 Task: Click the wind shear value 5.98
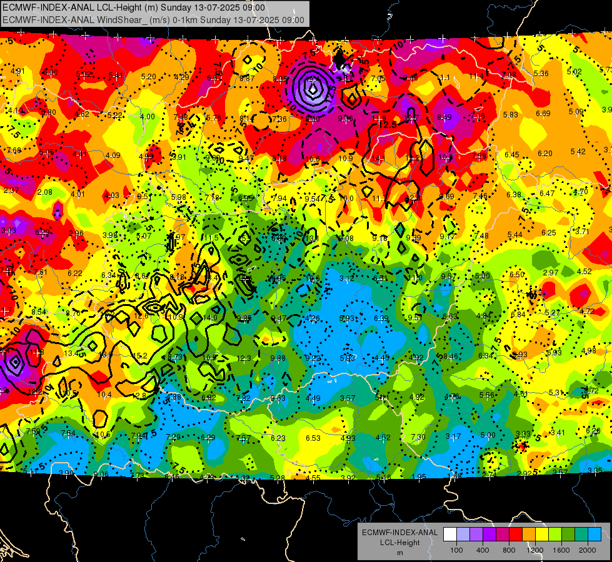coord(179,197)
